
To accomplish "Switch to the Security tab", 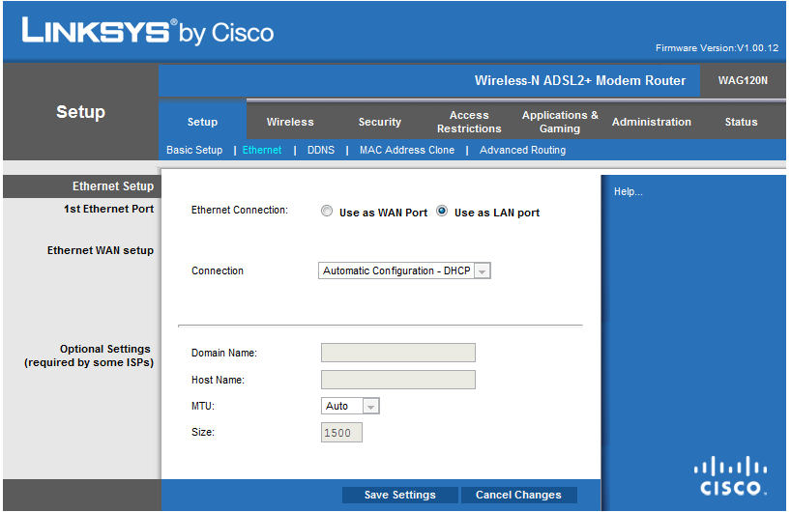I will pyautogui.click(x=379, y=123).
